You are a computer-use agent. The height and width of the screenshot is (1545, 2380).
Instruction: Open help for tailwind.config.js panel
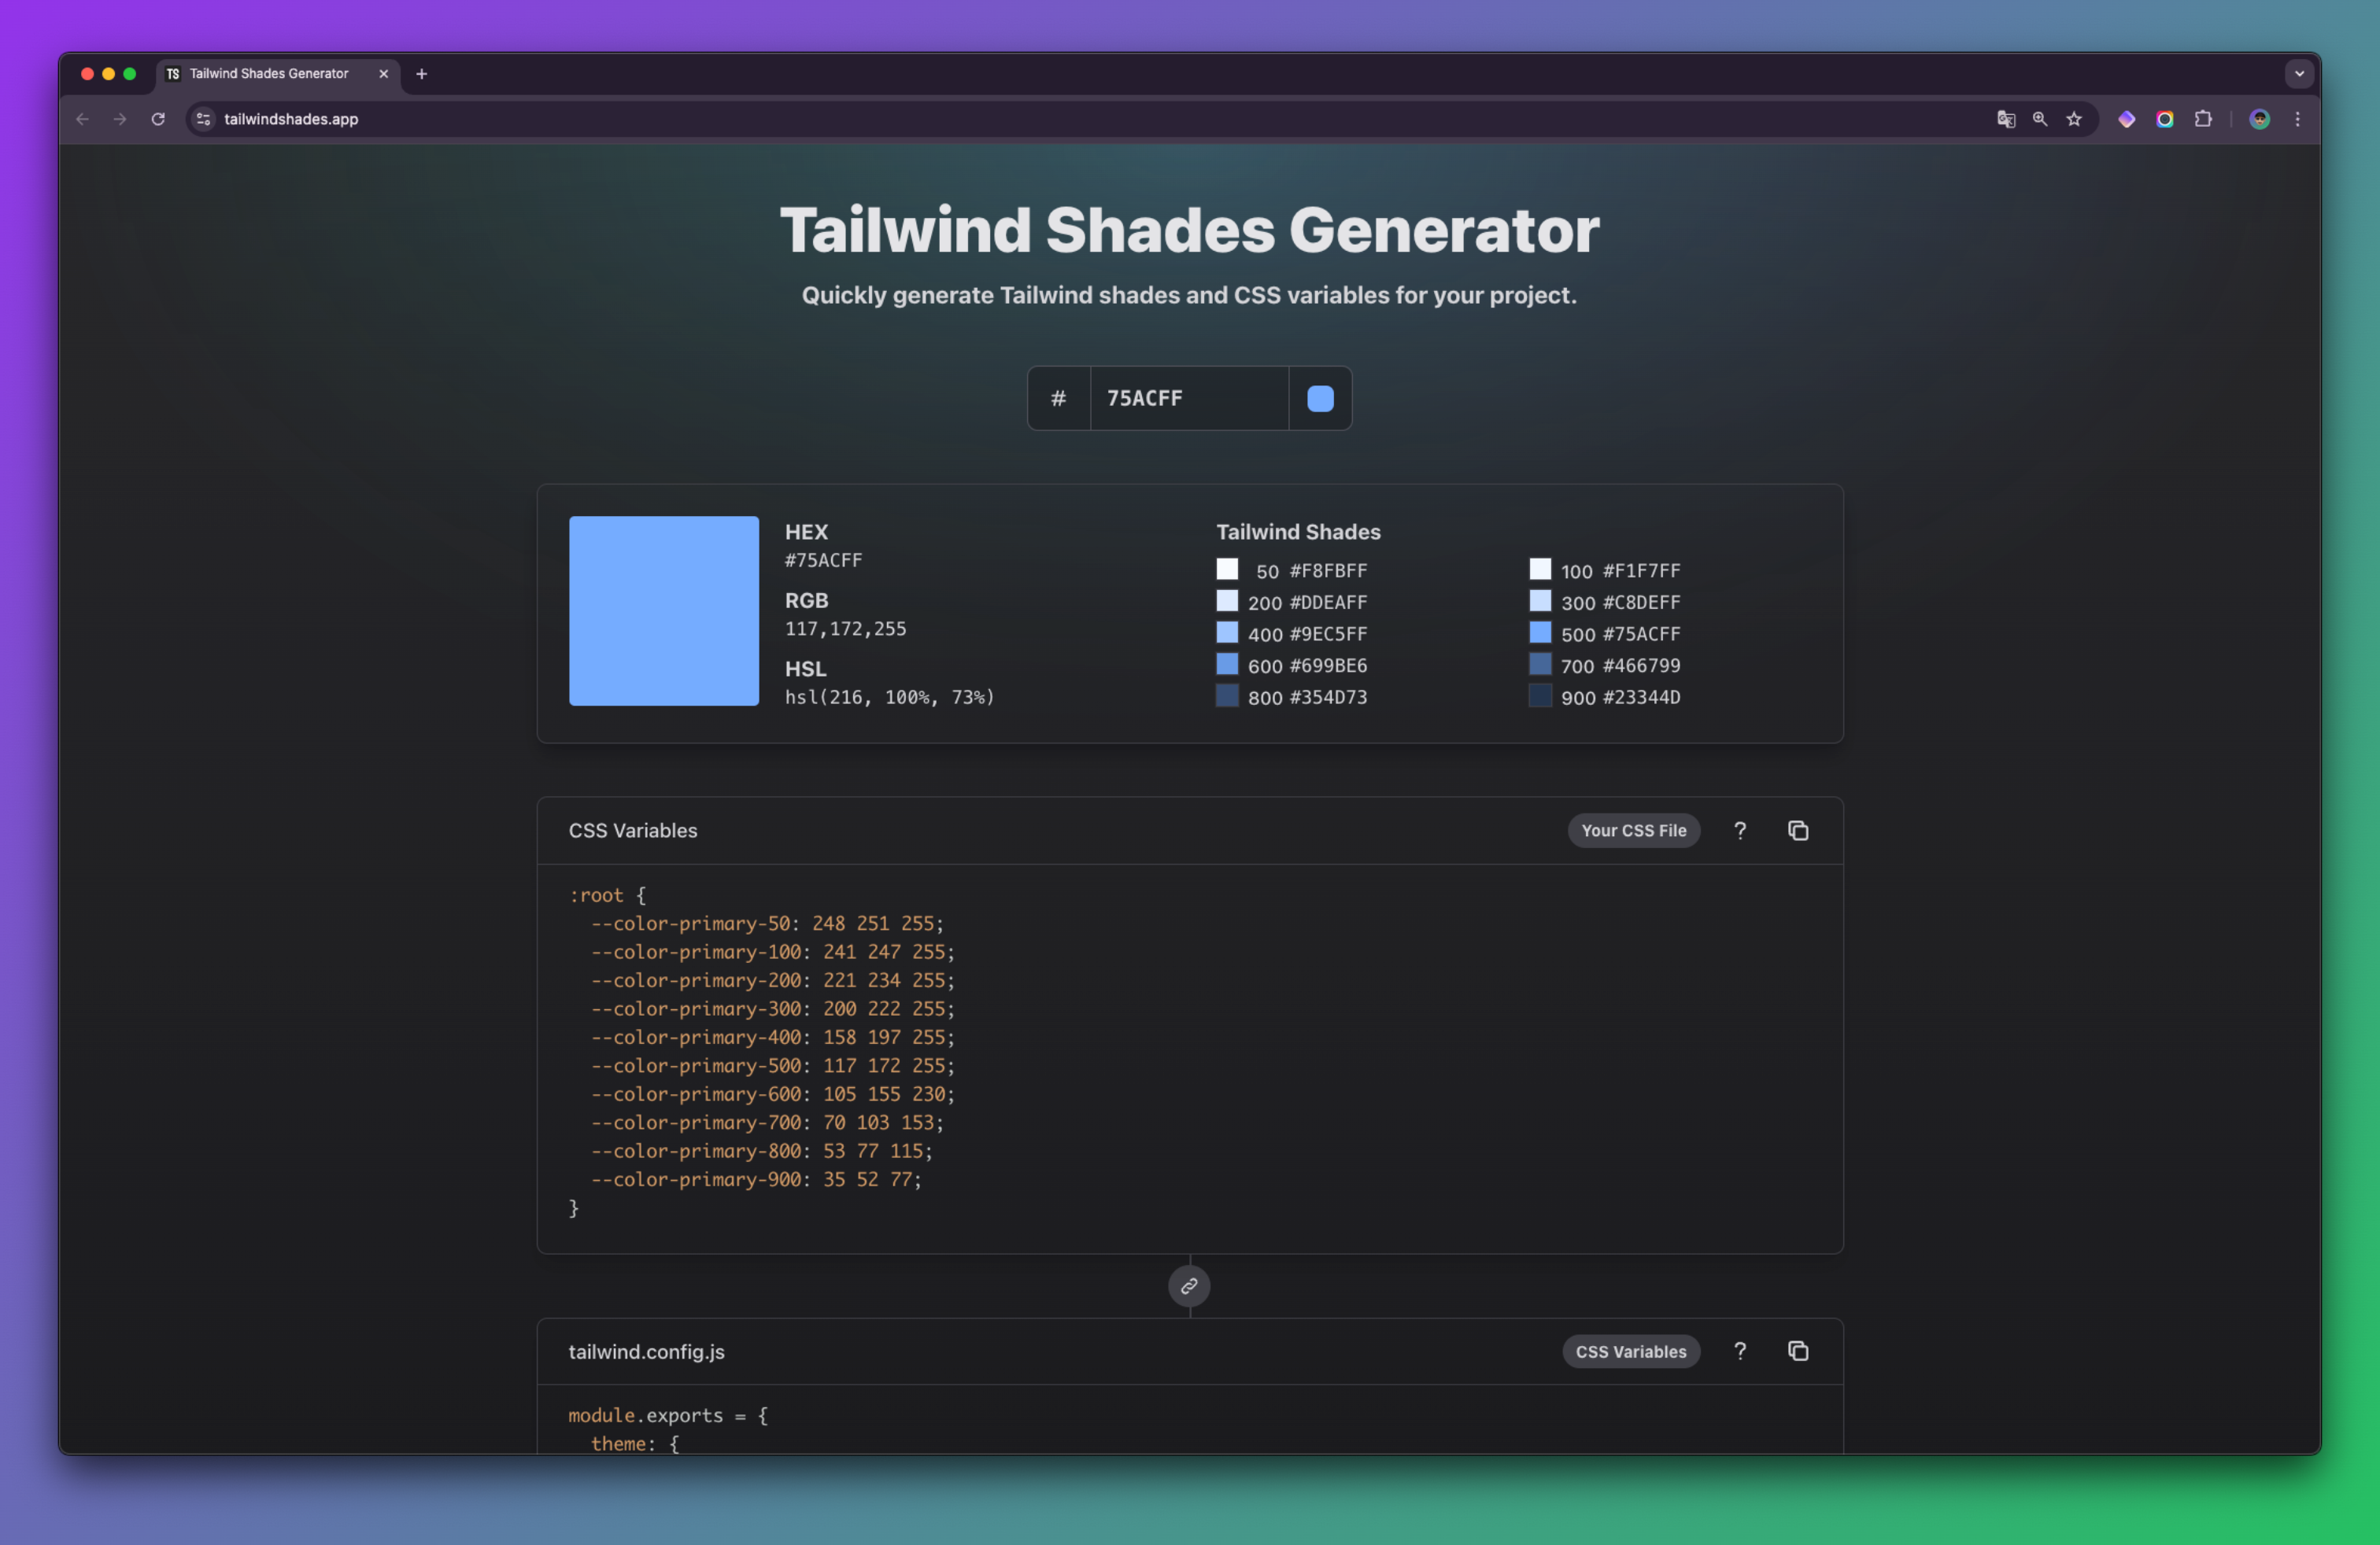tap(1740, 1351)
